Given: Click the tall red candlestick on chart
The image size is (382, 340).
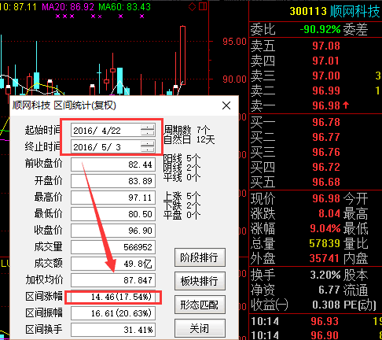Looking at the screenshot, I should (x=182, y=55).
